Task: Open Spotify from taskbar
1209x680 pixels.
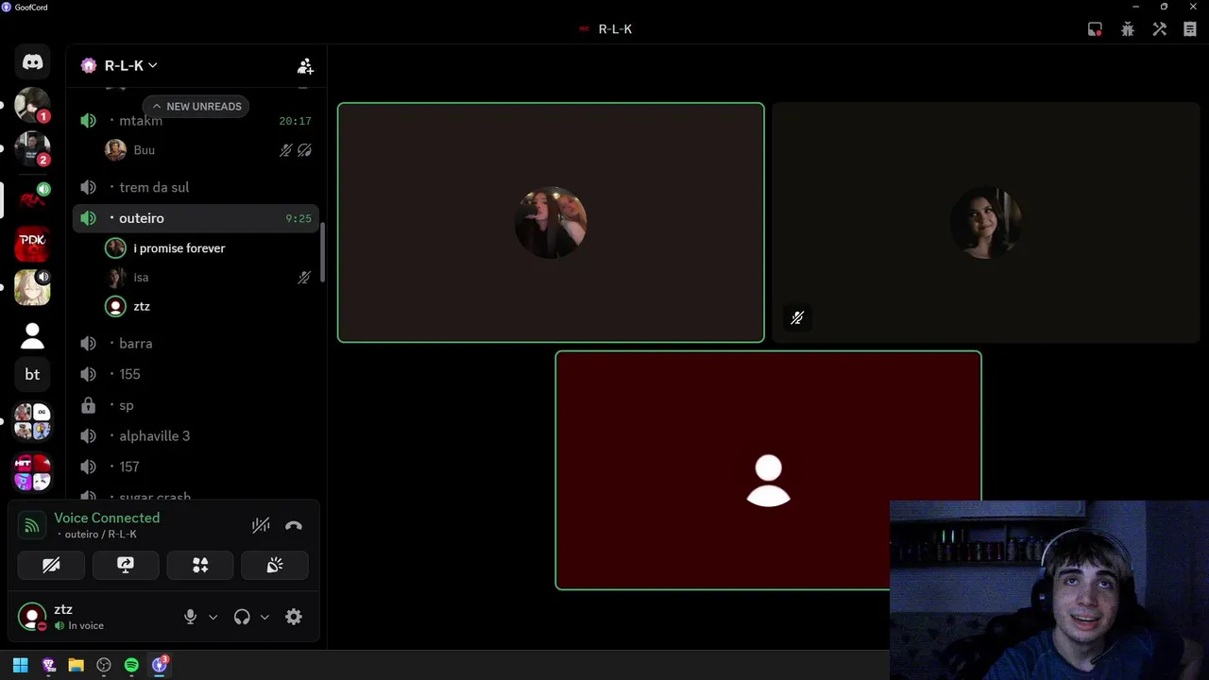Action: pyautogui.click(x=131, y=665)
